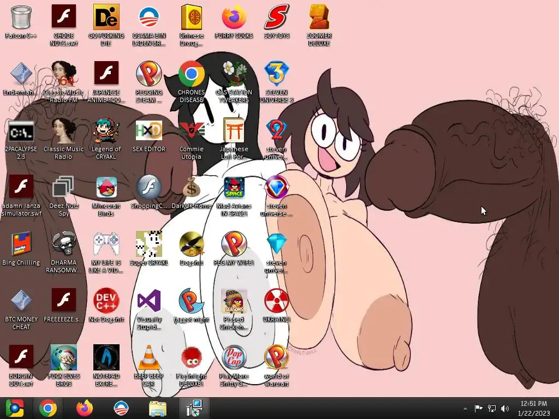Launch the Bing Chilling desktop shortcut
This screenshot has height=419, width=559.
coord(21,244)
